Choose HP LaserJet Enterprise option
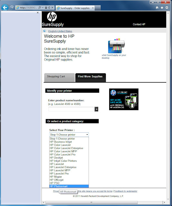The width and height of the screenshot is (172, 206). pos(69,167)
